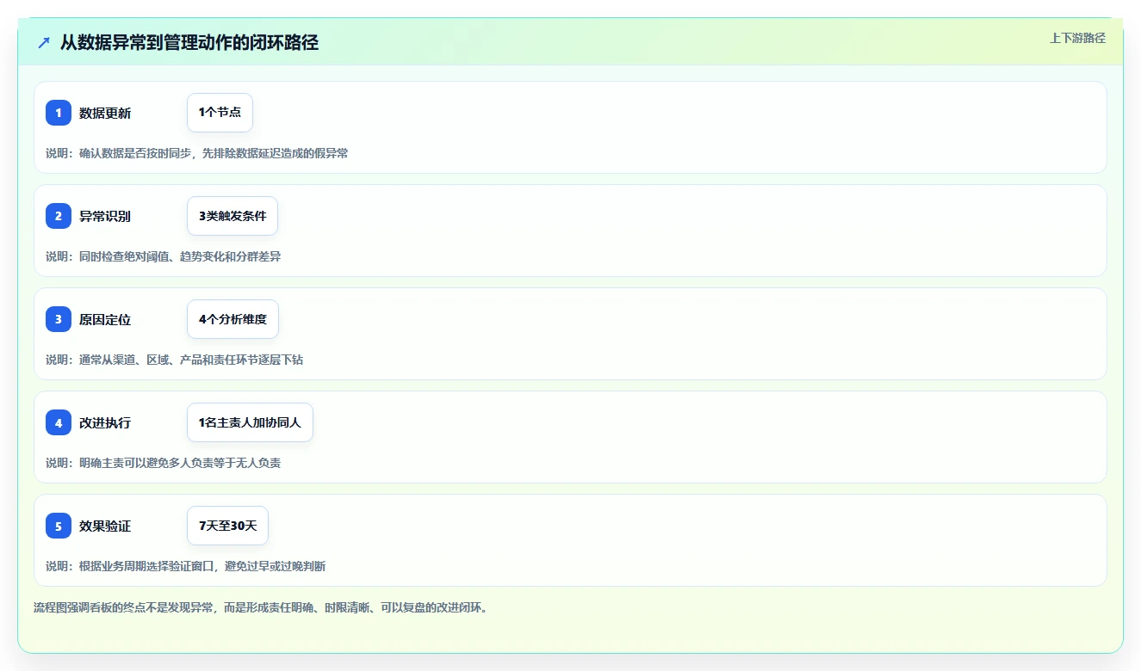Click the step number 4 badge
The image size is (1141, 671).
59,422
